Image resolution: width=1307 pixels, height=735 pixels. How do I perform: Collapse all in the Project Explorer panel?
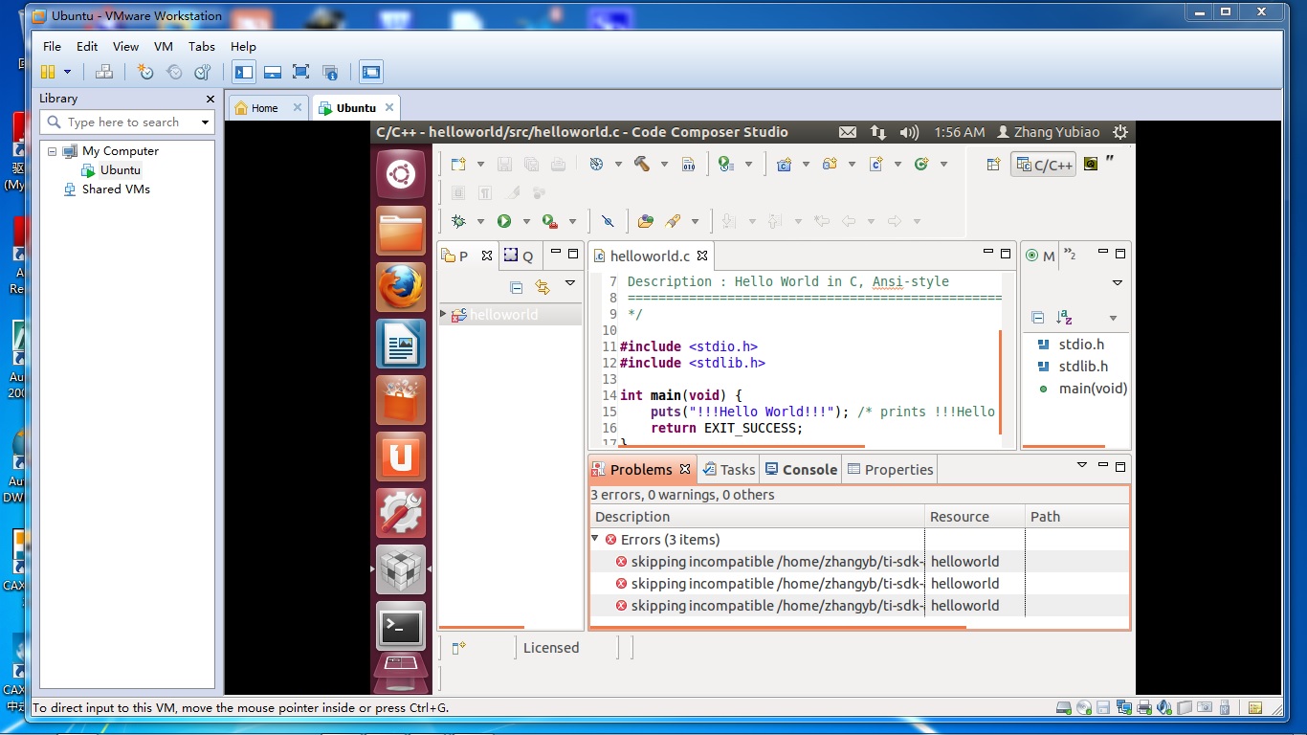[517, 287]
